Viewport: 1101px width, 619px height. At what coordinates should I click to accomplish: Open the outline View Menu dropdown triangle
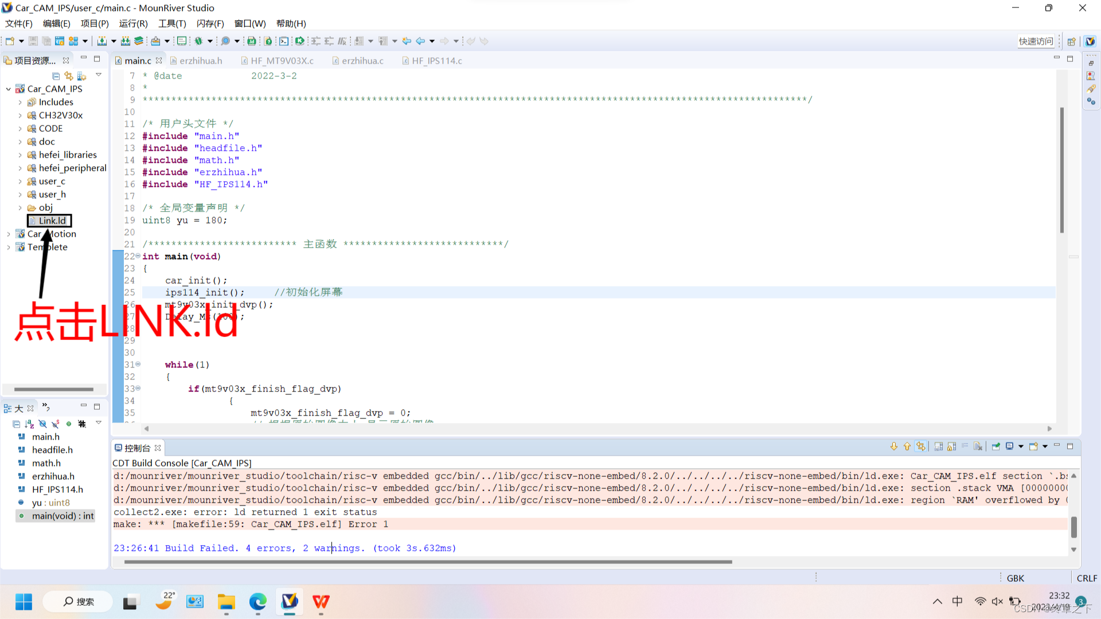(99, 423)
